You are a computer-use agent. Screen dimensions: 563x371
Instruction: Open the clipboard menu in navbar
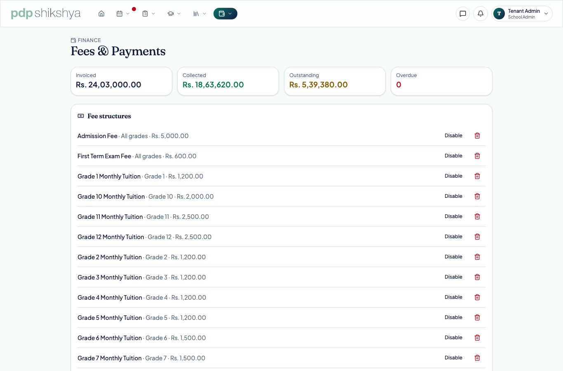[x=148, y=14]
